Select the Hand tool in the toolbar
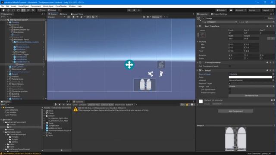The width and height of the screenshot is (276, 155). click(3, 10)
